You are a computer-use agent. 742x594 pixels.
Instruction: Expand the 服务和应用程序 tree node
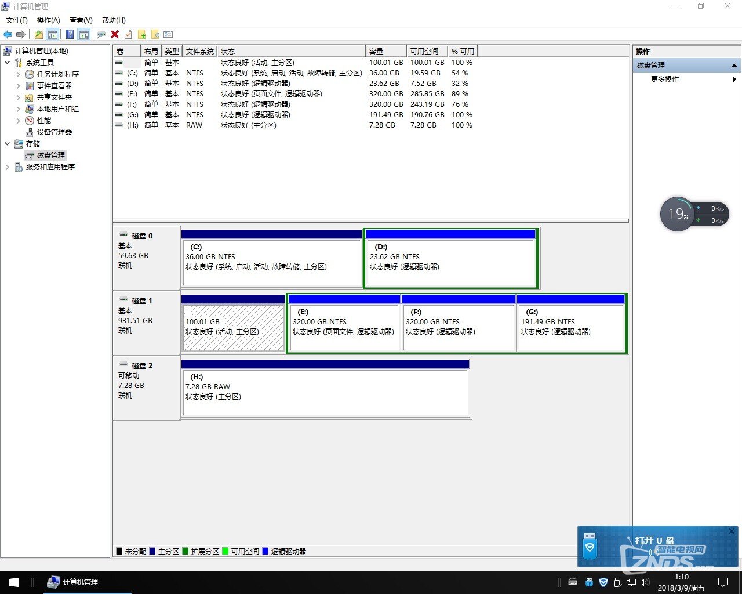point(8,167)
